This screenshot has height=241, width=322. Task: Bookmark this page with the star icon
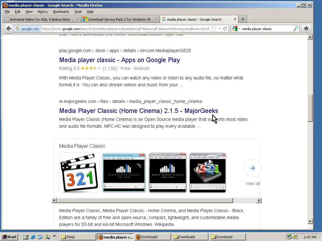(214, 29)
